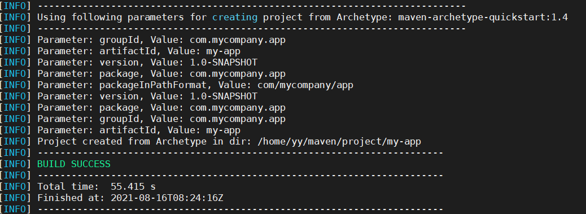Click "com.mycompany.app" on the line above packageInPathFormat

[x=238, y=74]
